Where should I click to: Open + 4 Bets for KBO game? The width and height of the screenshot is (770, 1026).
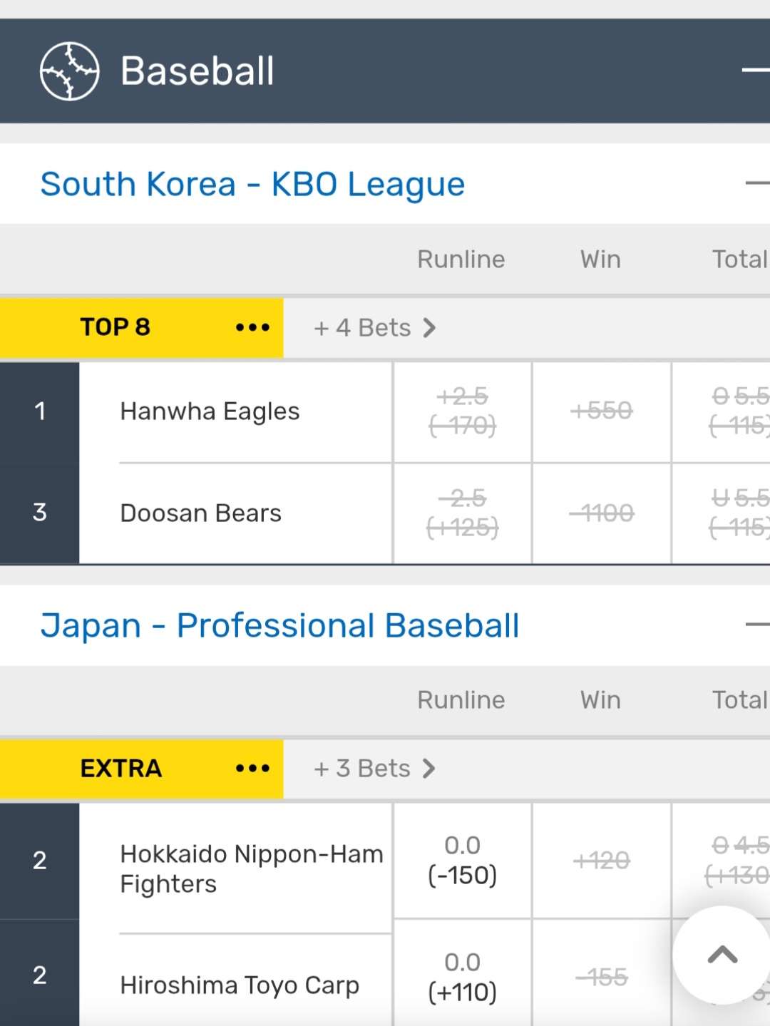(x=374, y=328)
